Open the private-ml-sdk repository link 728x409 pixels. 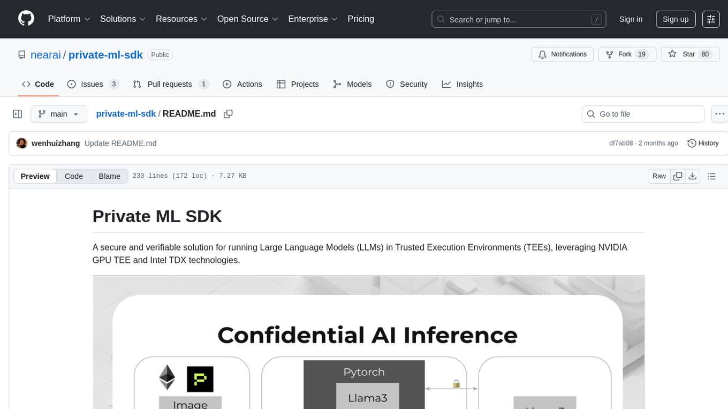105,55
